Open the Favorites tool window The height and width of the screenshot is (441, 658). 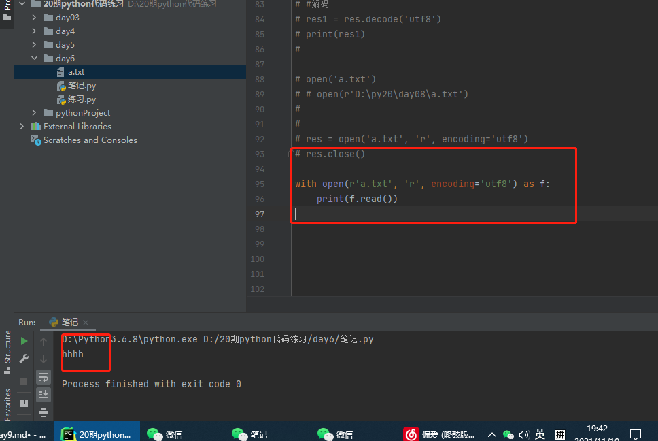(x=7, y=404)
